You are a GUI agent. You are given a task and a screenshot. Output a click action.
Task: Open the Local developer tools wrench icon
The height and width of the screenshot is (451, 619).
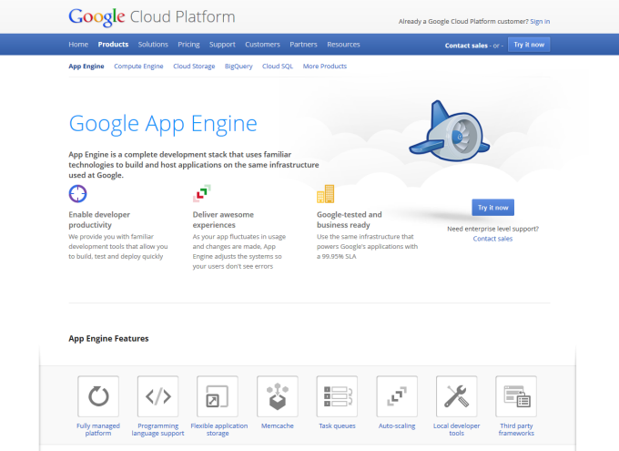[457, 396]
